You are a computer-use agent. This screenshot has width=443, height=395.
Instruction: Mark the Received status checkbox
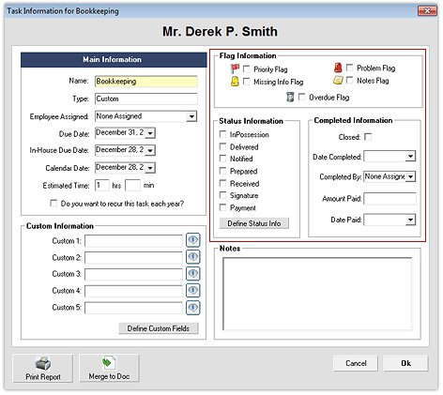pos(222,183)
